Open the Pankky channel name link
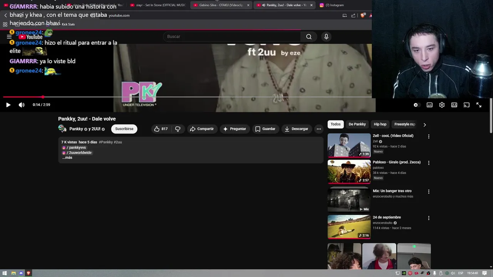 click(x=76, y=129)
